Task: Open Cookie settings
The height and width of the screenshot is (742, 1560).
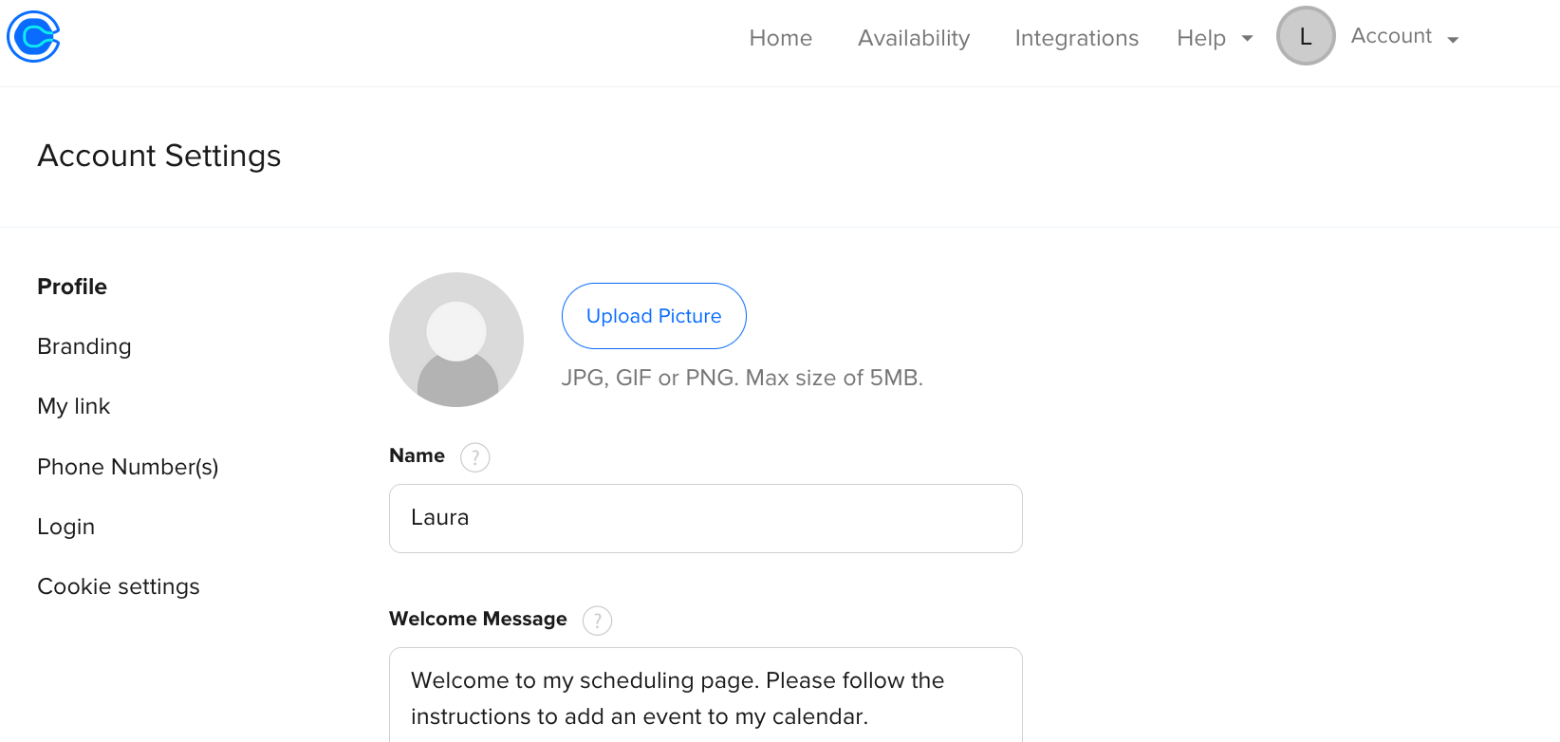Action: click(118, 585)
